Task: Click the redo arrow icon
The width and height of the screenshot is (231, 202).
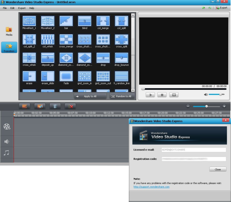Action: pos(210,8)
